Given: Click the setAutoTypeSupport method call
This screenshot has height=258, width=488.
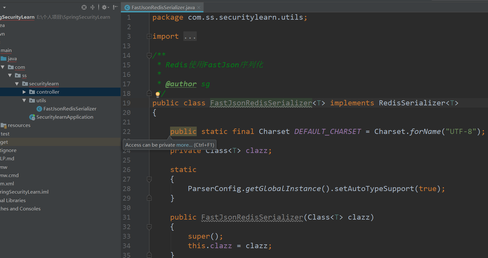Looking at the screenshot, I should coord(374,189).
